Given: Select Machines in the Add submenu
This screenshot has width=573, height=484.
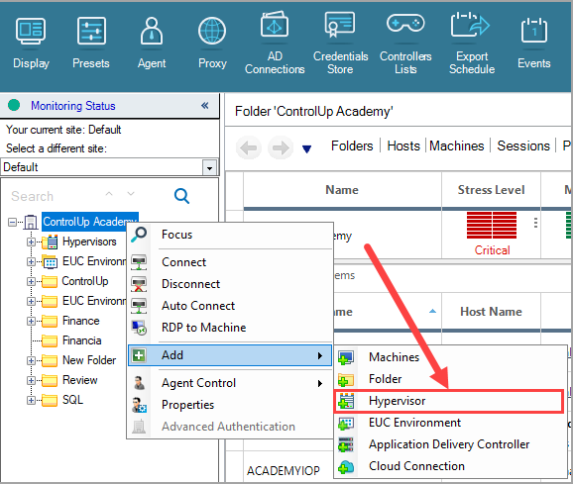Looking at the screenshot, I should pyautogui.click(x=449, y=357).
